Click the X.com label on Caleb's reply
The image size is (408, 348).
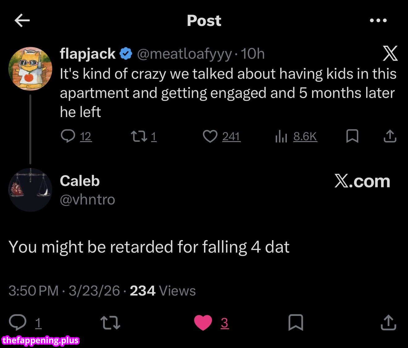[362, 181]
